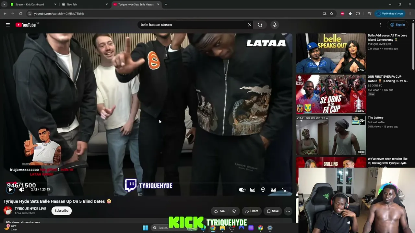Switch to theater mode
415x233 pixels.
tap(273, 190)
